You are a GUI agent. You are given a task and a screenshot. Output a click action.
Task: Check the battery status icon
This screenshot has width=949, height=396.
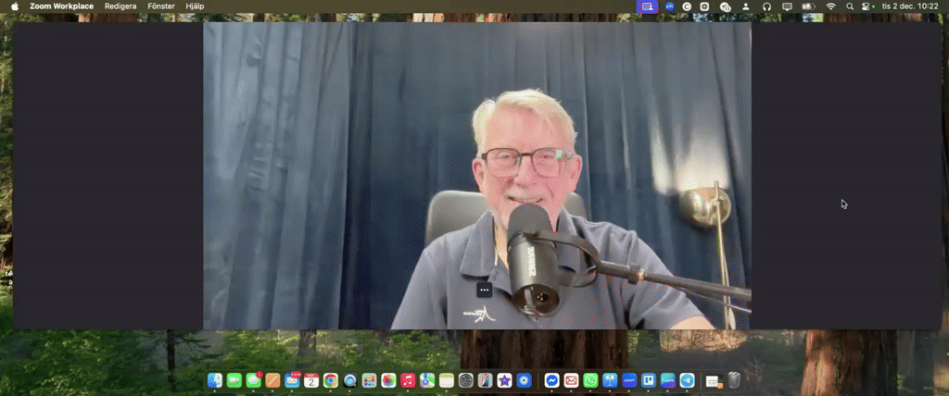[x=808, y=6]
